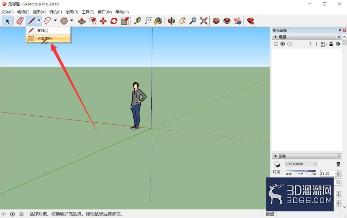Open the 相机(C) menu
Image resolution: width=347 pixels, height=218 pixels.
[x=55, y=12]
